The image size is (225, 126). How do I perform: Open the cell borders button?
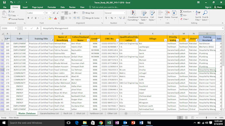pyautogui.click(x=43, y=18)
